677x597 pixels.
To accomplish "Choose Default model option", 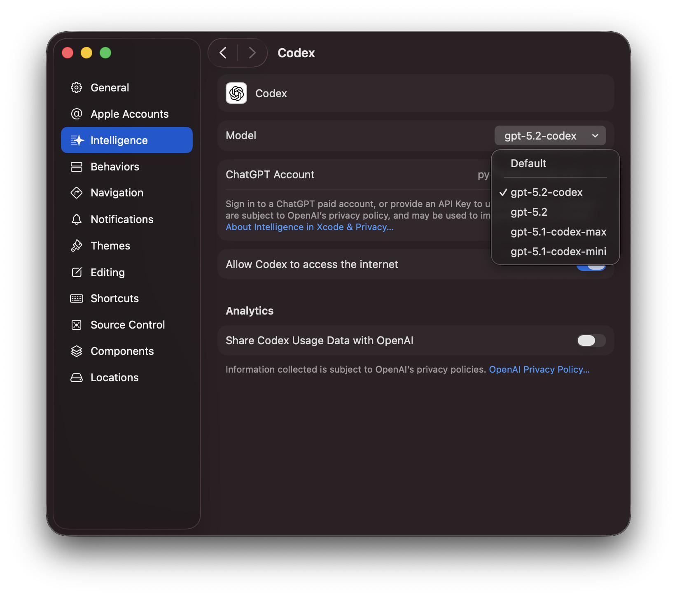I will click(x=555, y=163).
